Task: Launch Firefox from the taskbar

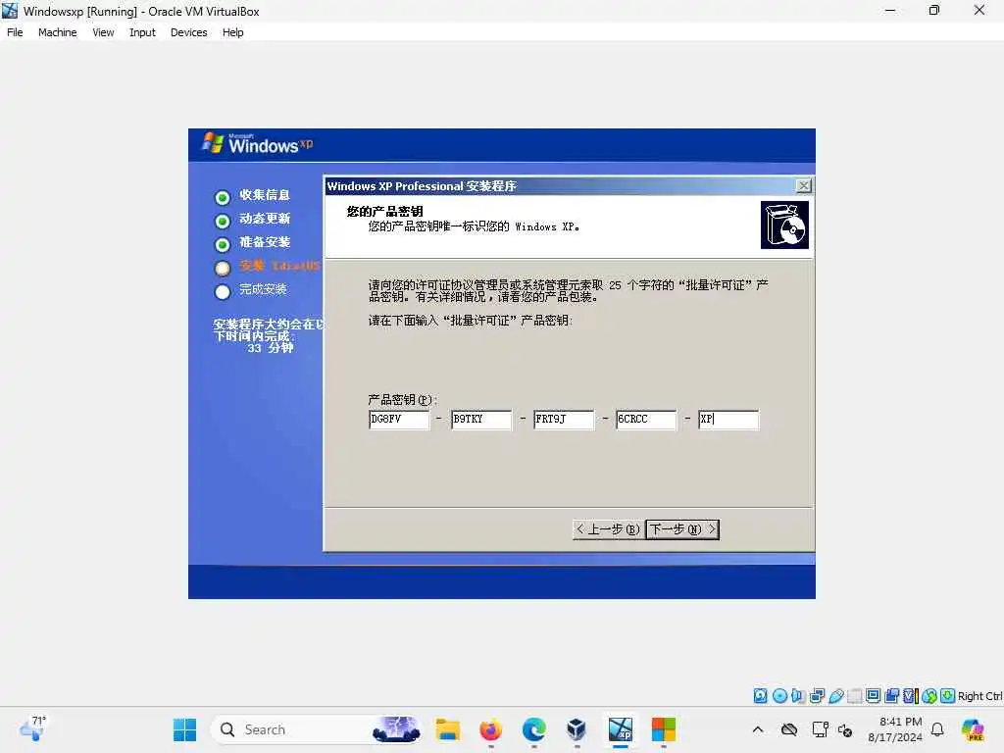Action: [490, 729]
